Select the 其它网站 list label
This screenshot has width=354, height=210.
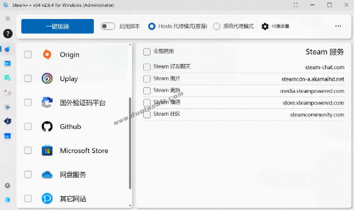click(x=73, y=199)
